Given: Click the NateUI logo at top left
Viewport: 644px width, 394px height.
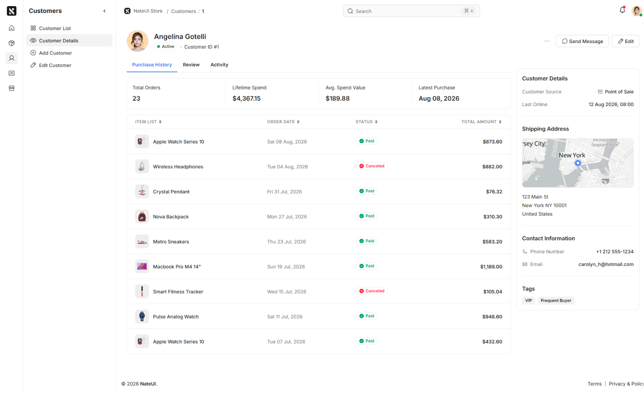Looking at the screenshot, I should tap(12, 11).
